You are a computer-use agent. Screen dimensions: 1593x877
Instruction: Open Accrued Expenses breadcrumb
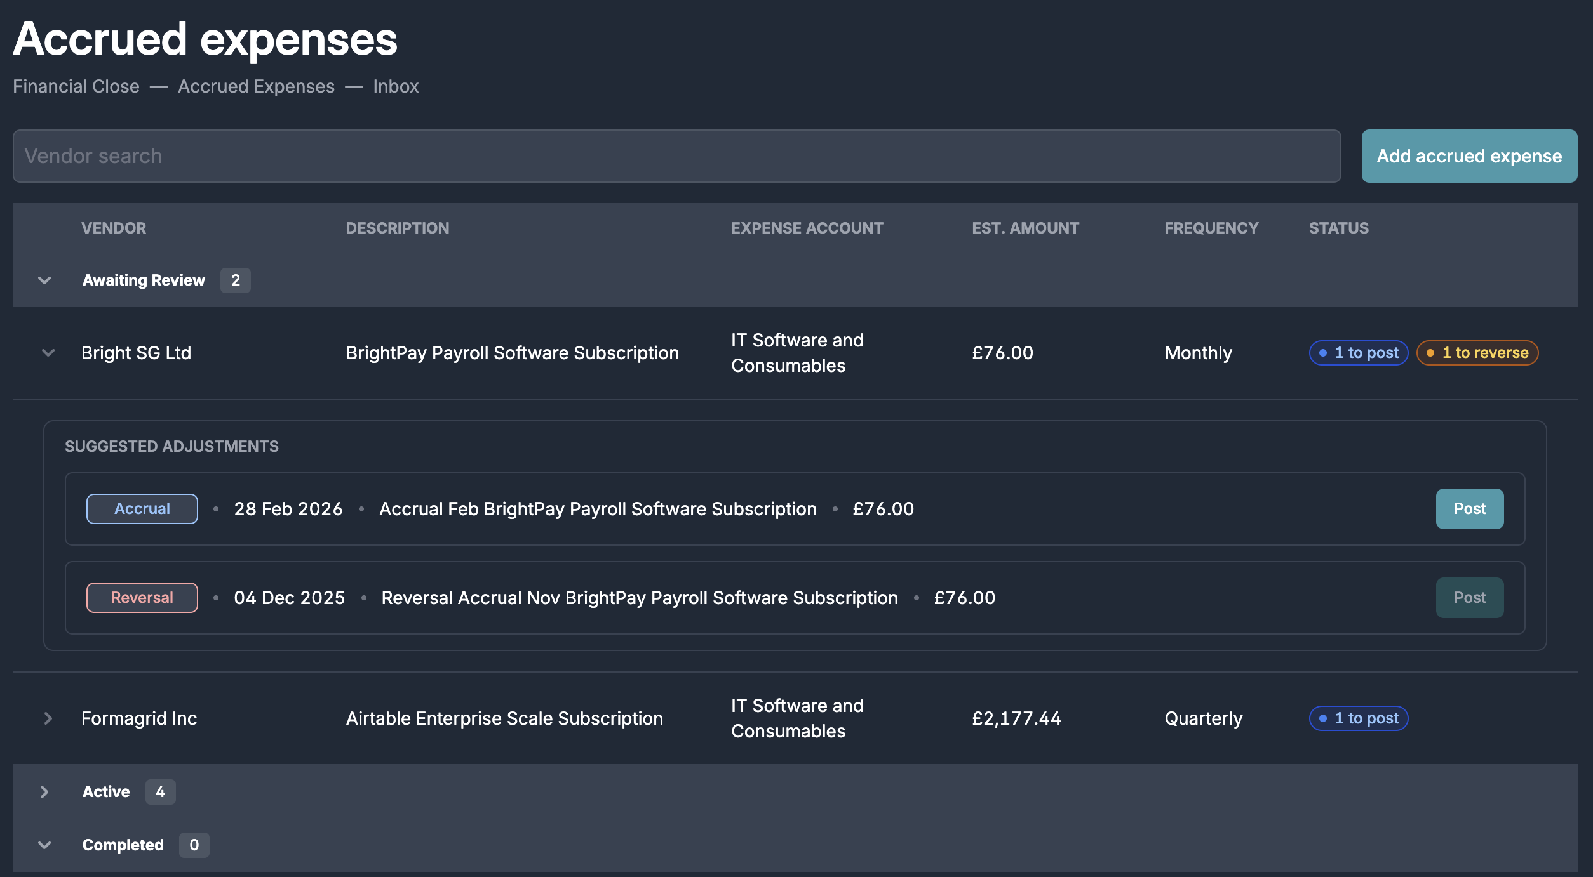[x=256, y=86]
